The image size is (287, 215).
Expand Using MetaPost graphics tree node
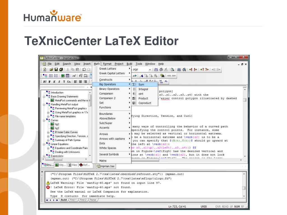tap(48, 113)
